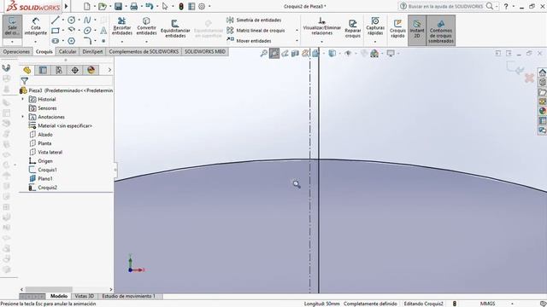The width and height of the screenshot is (547, 307).
Task: Open Capturas rápidas
Action: click(x=375, y=26)
